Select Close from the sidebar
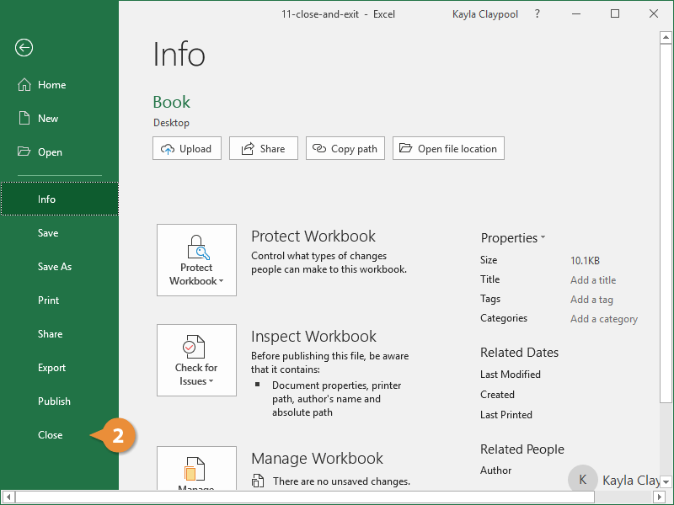 [50, 434]
